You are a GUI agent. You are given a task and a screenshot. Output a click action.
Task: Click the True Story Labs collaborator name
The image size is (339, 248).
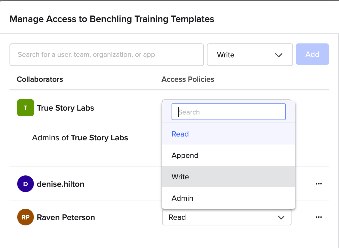click(x=65, y=108)
